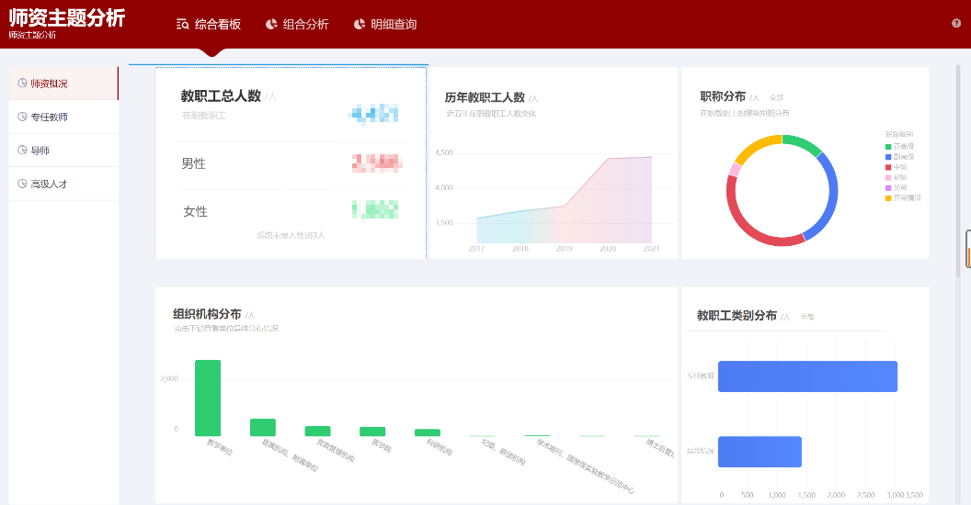Viewport: 971px width, 505px height.
Task: Click the 2019 label on the yearly chart
Action: point(565,249)
